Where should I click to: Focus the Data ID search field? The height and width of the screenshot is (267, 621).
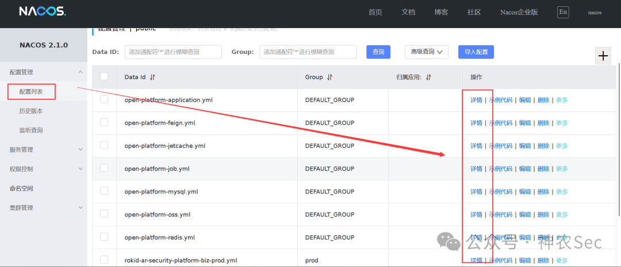click(x=173, y=52)
